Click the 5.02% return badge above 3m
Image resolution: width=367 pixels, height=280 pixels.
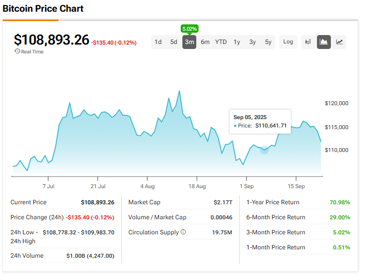click(x=189, y=28)
